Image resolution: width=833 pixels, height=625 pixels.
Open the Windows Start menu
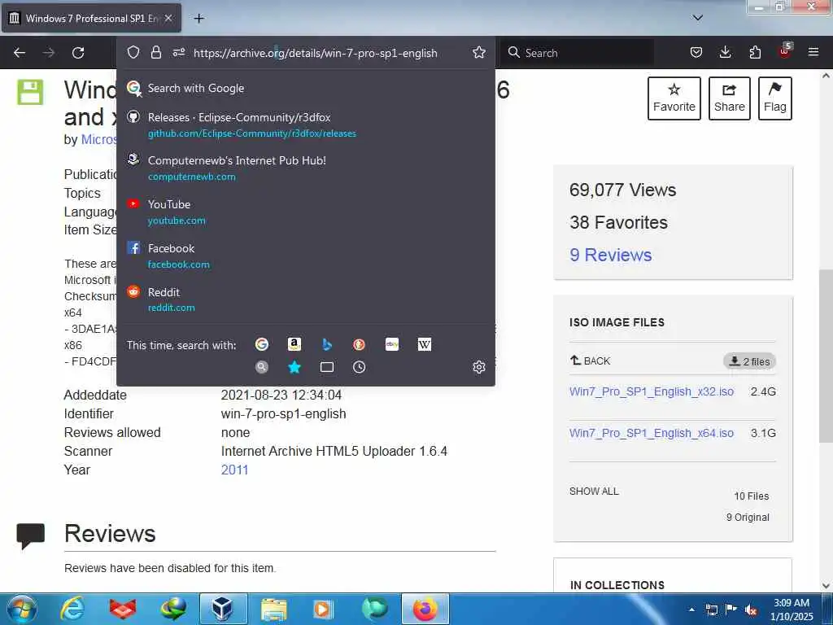point(22,609)
